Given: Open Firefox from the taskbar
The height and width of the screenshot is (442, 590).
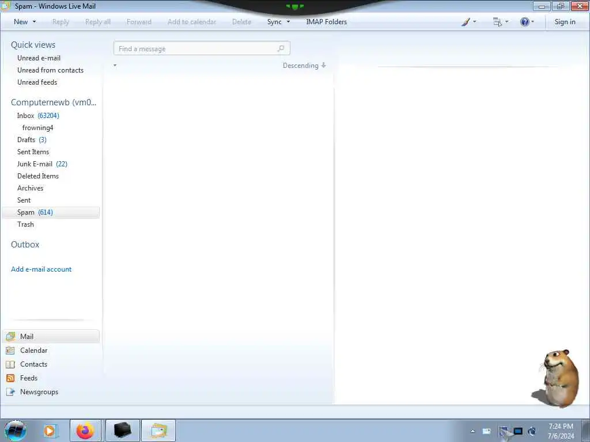Looking at the screenshot, I should [85, 430].
